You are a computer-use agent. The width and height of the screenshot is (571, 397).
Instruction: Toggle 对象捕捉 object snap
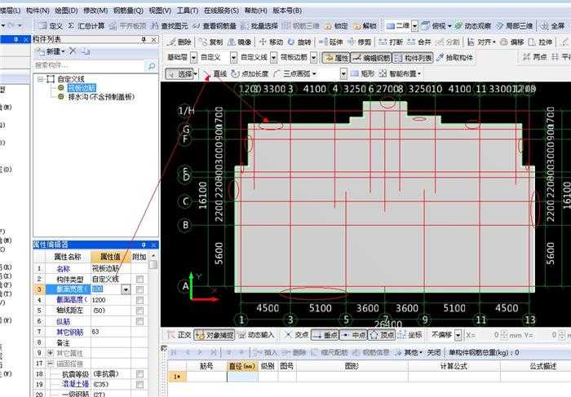point(214,335)
